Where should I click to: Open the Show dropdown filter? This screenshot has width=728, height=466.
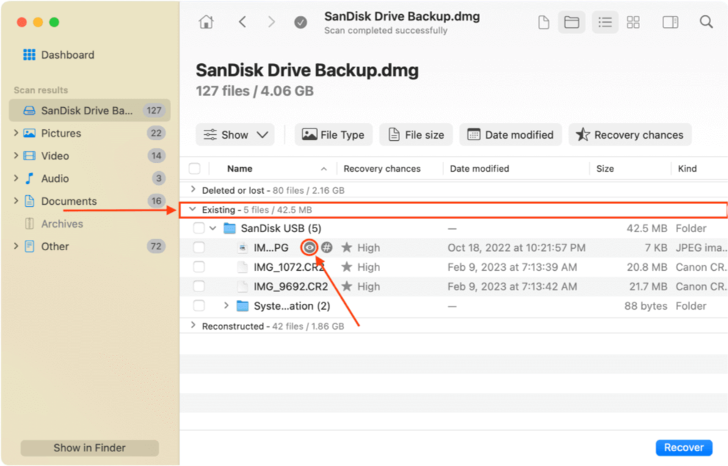click(x=235, y=135)
